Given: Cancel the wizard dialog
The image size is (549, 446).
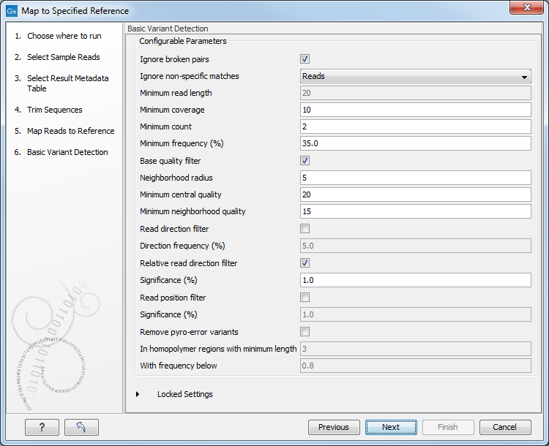Looking at the screenshot, I should (x=504, y=428).
